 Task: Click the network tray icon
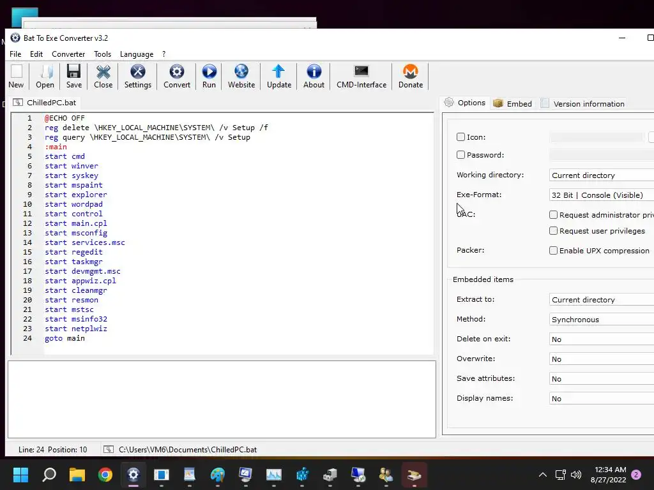click(x=560, y=475)
